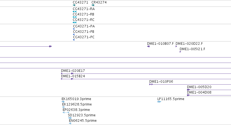This screenshot has width=231, height=125.
Task: Click the CG43271-RC transcript label
Action: pyautogui.click(x=84, y=20)
